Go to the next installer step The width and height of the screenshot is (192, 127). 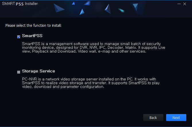coord(176,118)
